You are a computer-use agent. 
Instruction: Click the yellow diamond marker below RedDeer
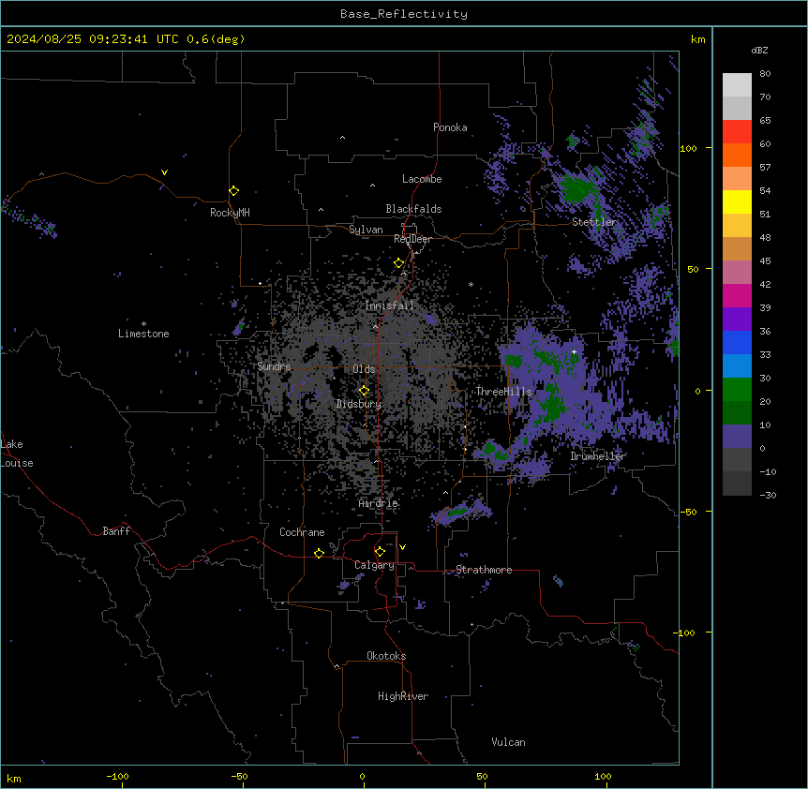coord(399,263)
